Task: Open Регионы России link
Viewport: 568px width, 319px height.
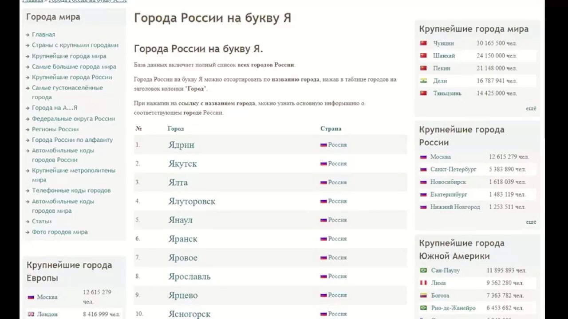Action: coord(55,129)
